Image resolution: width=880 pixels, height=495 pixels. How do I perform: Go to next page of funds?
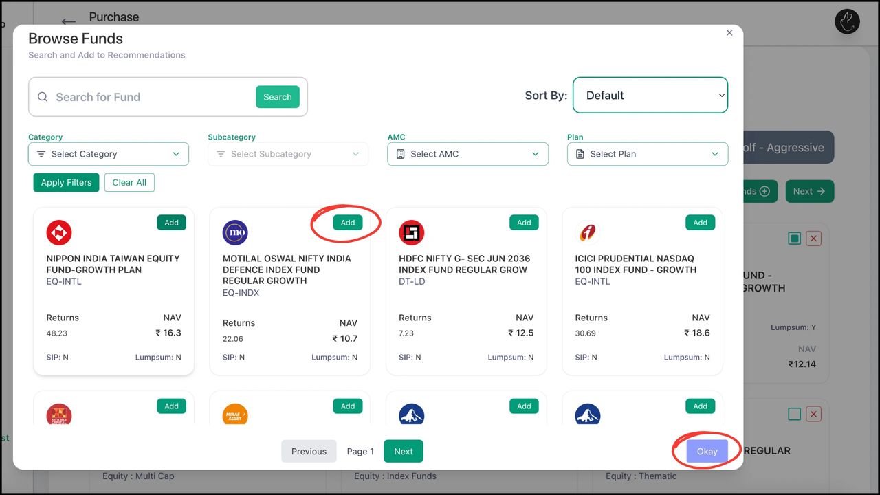click(x=404, y=452)
